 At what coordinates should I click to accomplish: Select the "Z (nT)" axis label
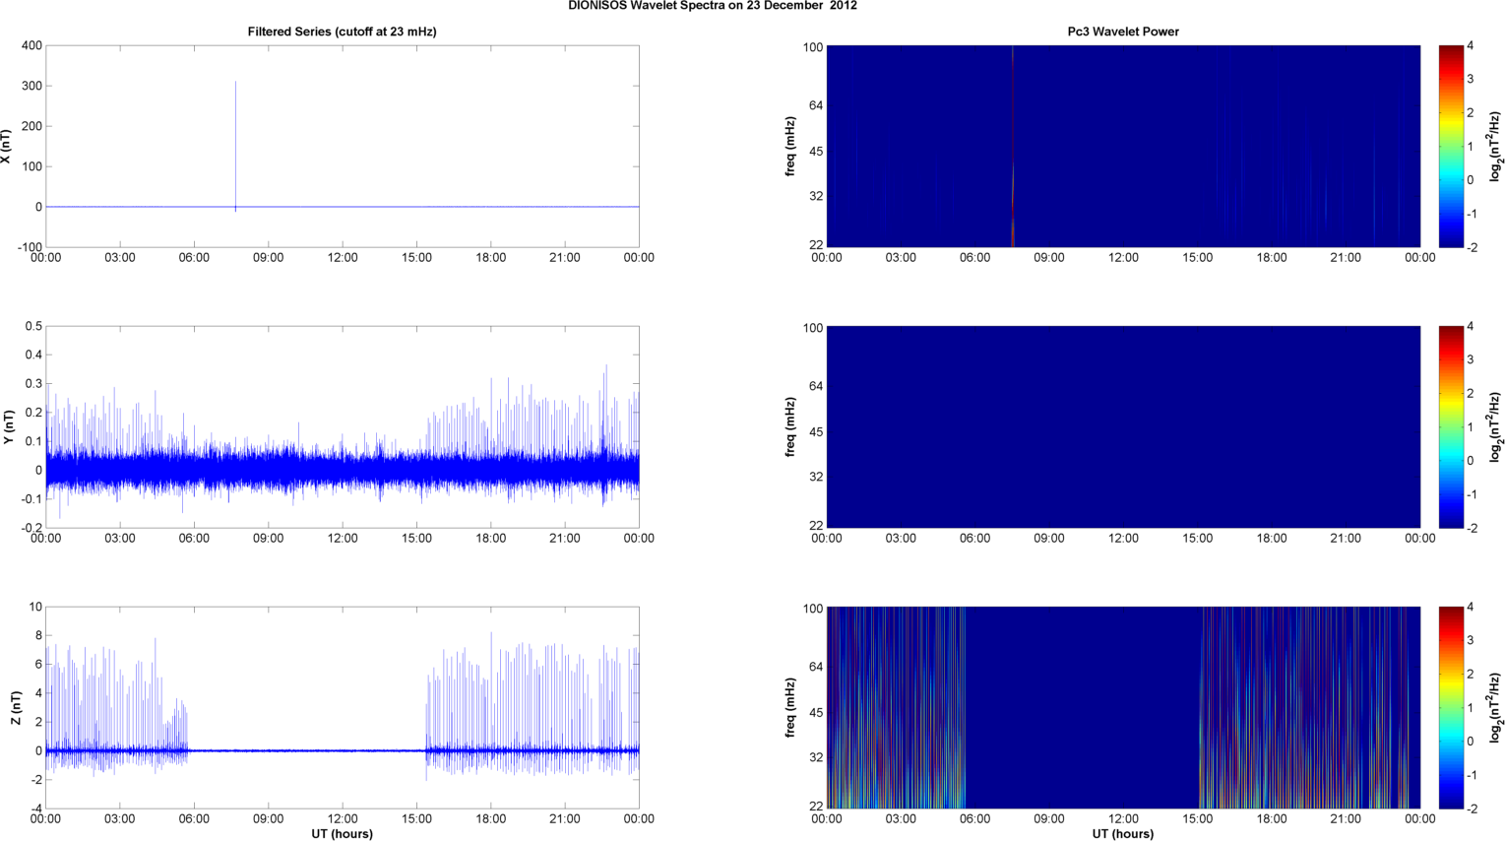16,708
